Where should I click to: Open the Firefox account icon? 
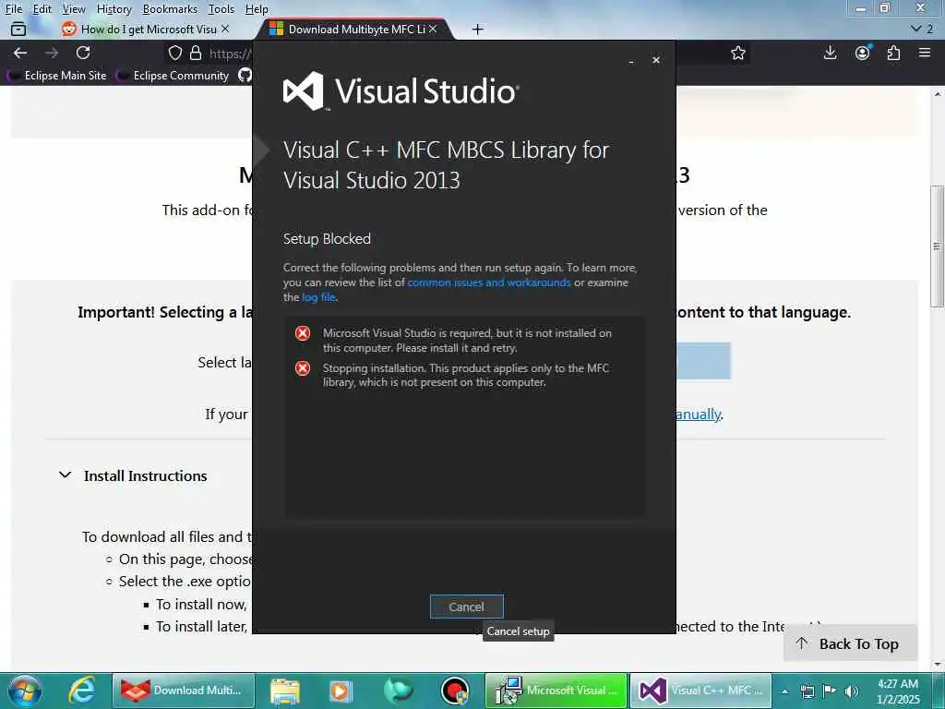coord(863,53)
